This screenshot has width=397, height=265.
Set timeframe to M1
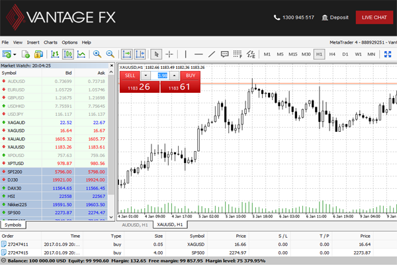tap(267, 54)
